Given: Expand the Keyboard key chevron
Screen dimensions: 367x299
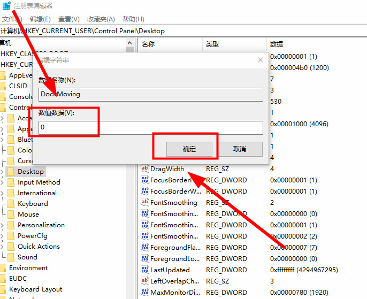Looking at the screenshot, I should [3, 204].
